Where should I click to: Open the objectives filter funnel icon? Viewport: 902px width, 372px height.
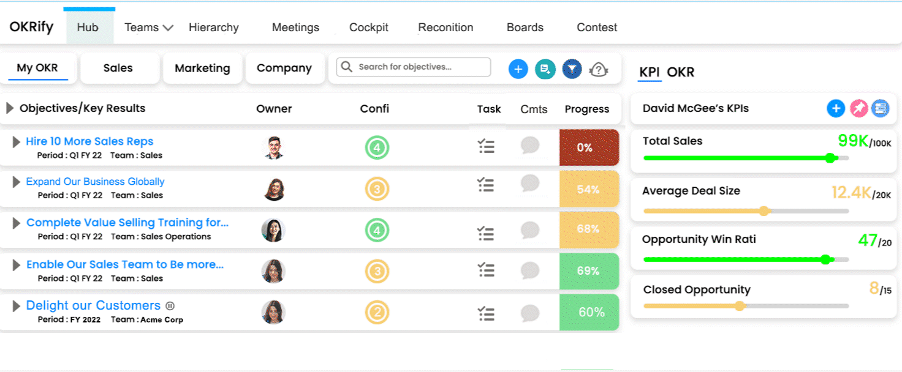pyautogui.click(x=572, y=69)
